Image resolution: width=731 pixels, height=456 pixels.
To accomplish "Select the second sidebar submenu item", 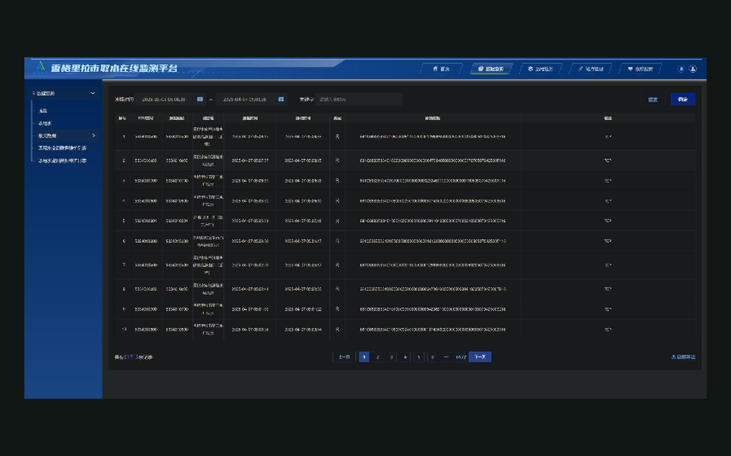I will click(x=45, y=123).
